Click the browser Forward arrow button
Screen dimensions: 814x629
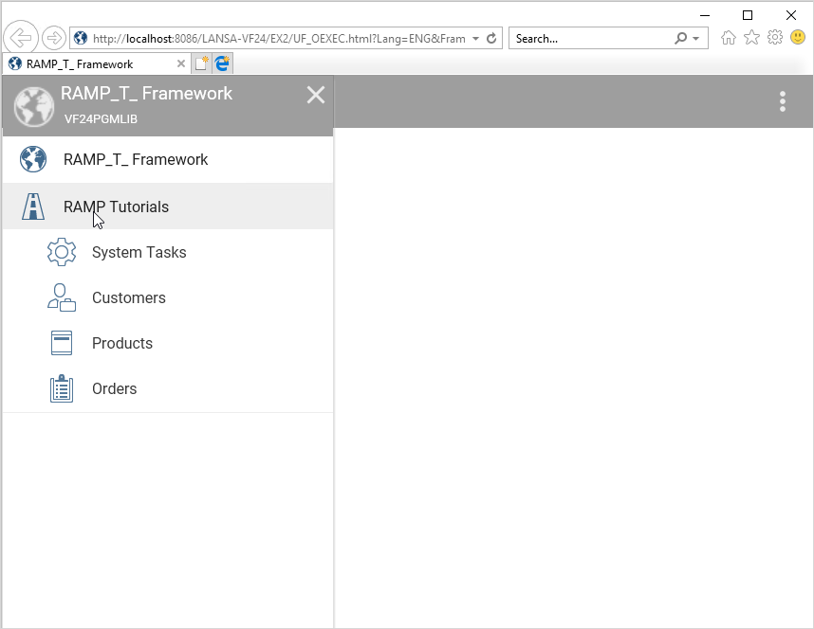click(x=53, y=38)
